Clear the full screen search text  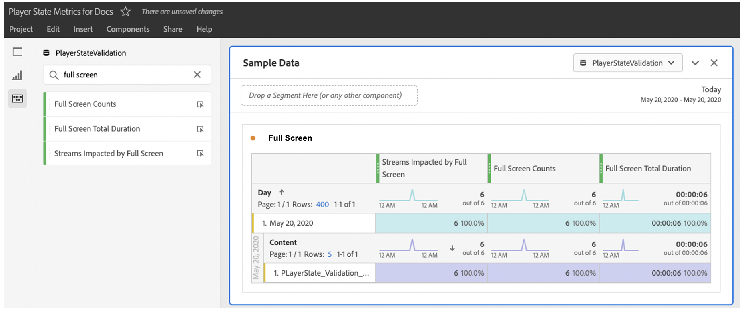tap(197, 75)
